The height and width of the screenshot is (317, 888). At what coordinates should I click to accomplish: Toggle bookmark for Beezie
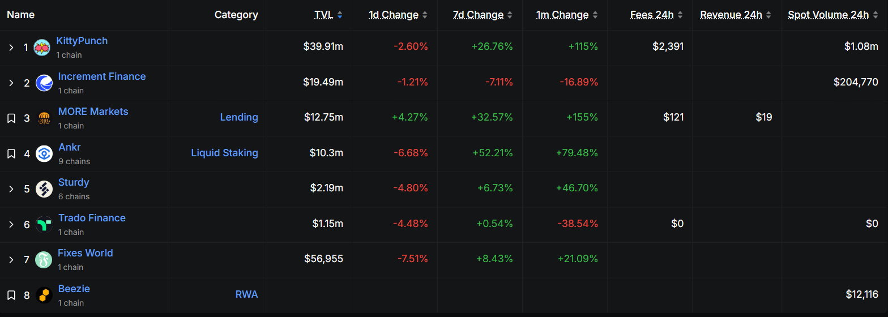pyautogui.click(x=11, y=295)
